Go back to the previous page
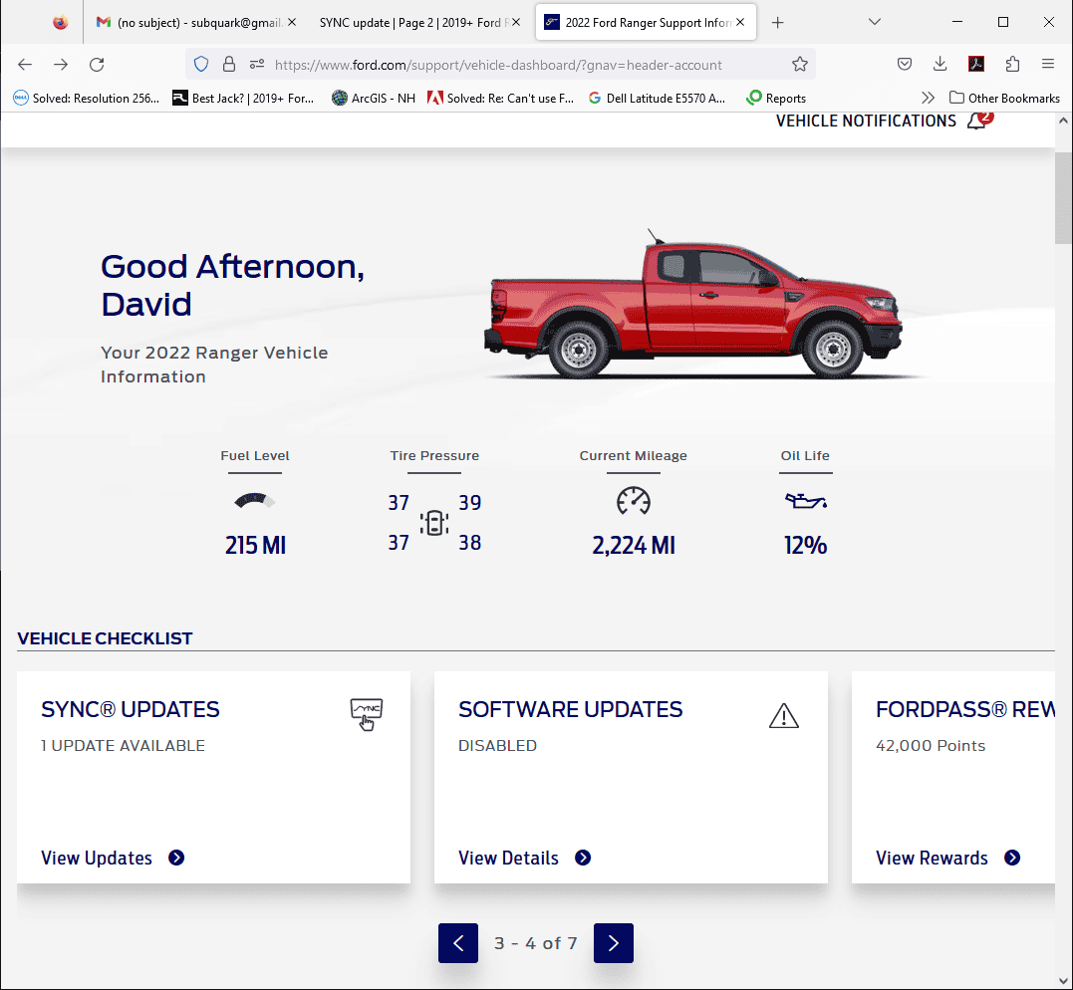This screenshot has width=1073, height=990. (25, 65)
